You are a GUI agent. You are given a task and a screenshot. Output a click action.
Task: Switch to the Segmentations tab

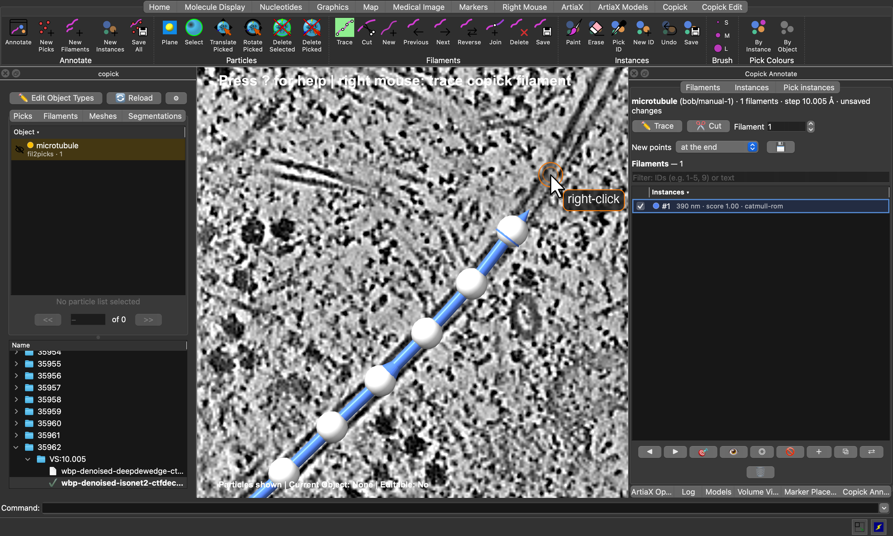155,116
